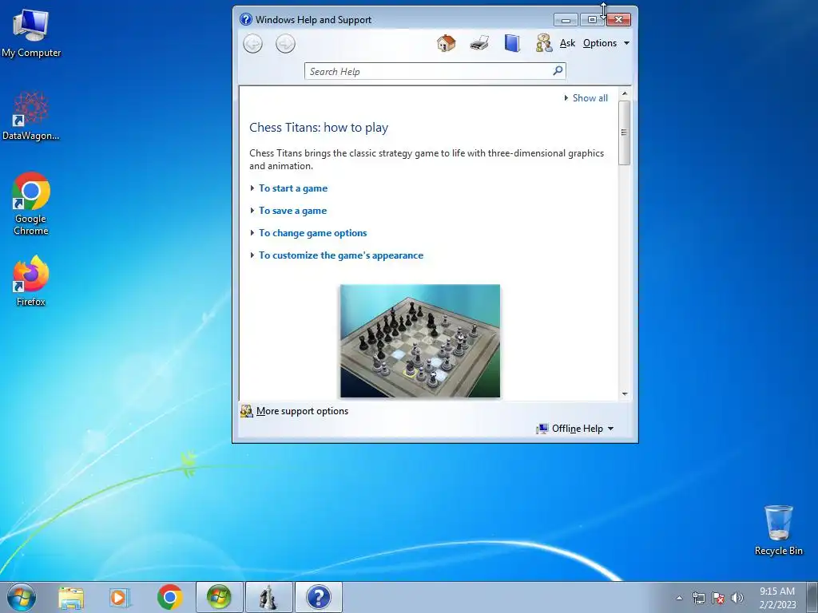Switch to Chess Titans in the taskbar
The width and height of the screenshot is (818, 613).
coord(268,597)
